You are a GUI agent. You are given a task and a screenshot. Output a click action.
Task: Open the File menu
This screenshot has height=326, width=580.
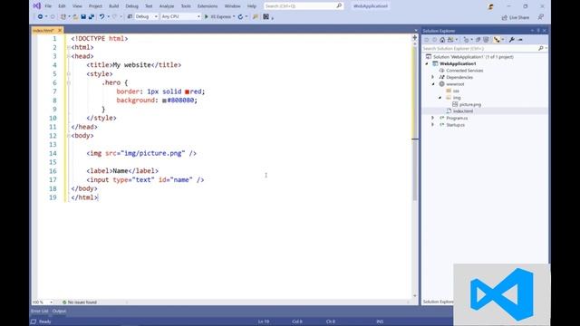48,6
